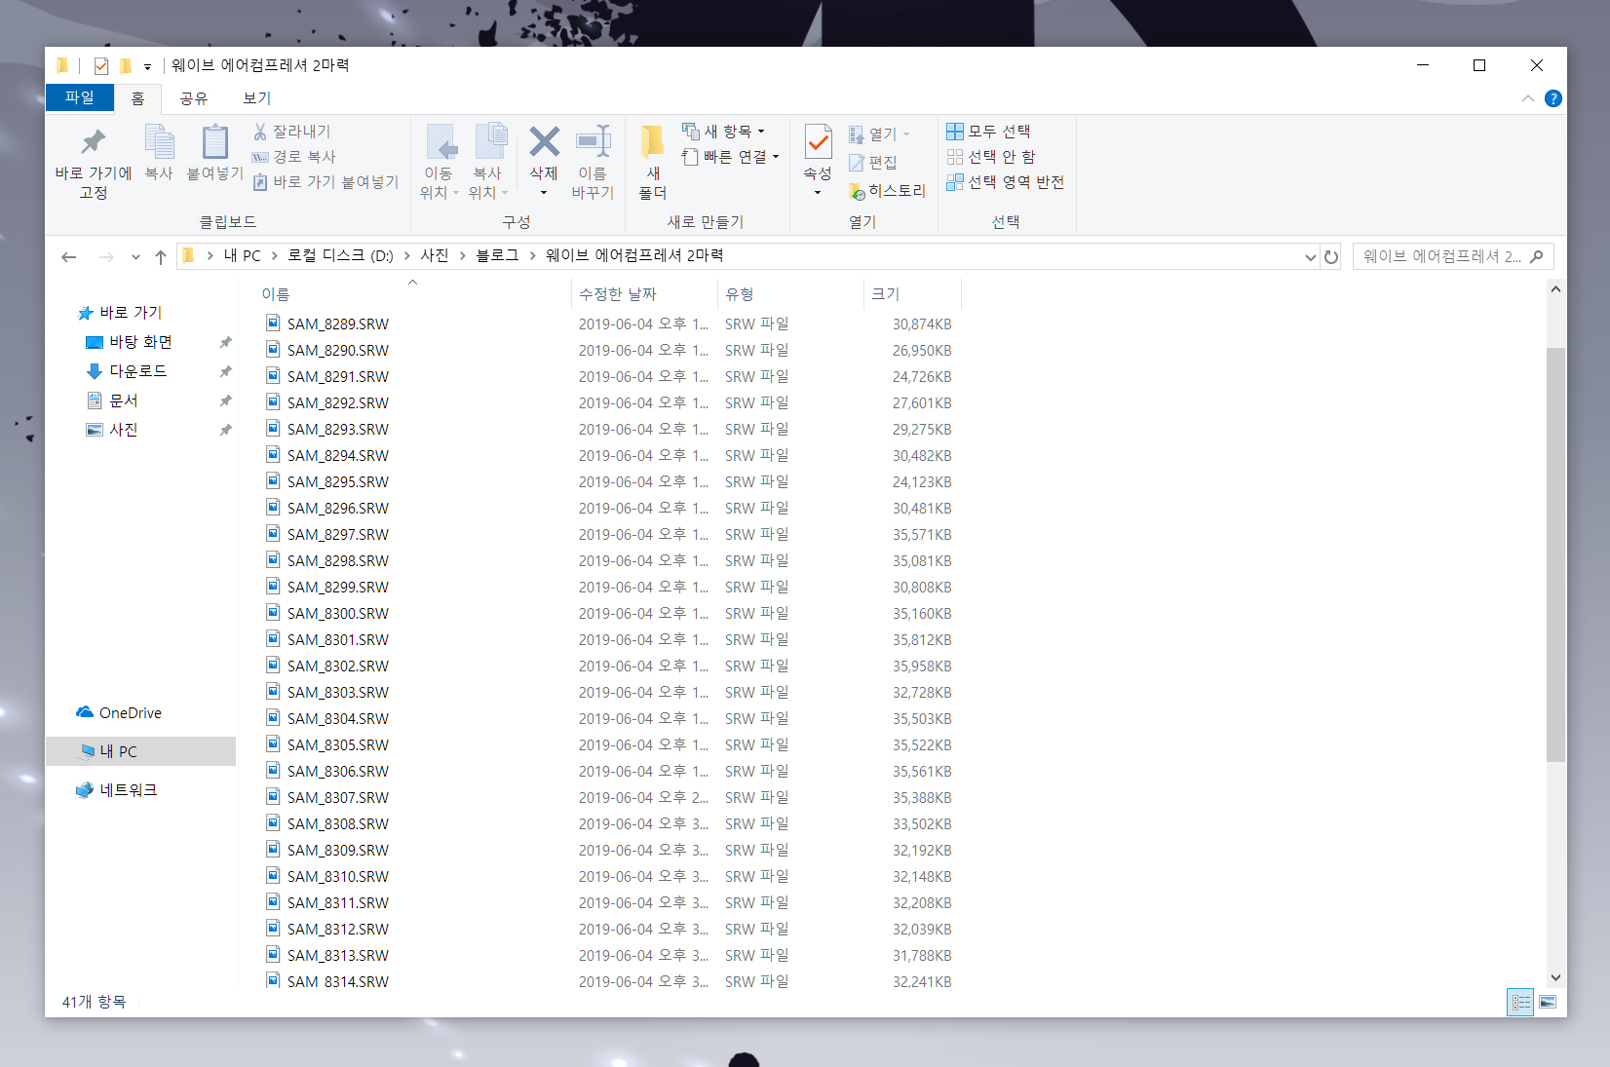1610x1067 pixels.
Task: Select file SAM_8313.SRW
Action: (337, 956)
